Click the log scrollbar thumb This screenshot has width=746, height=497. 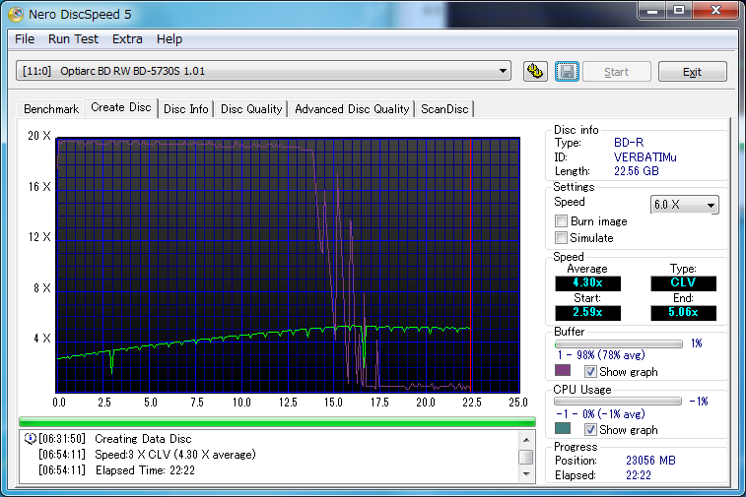coord(526,457)
